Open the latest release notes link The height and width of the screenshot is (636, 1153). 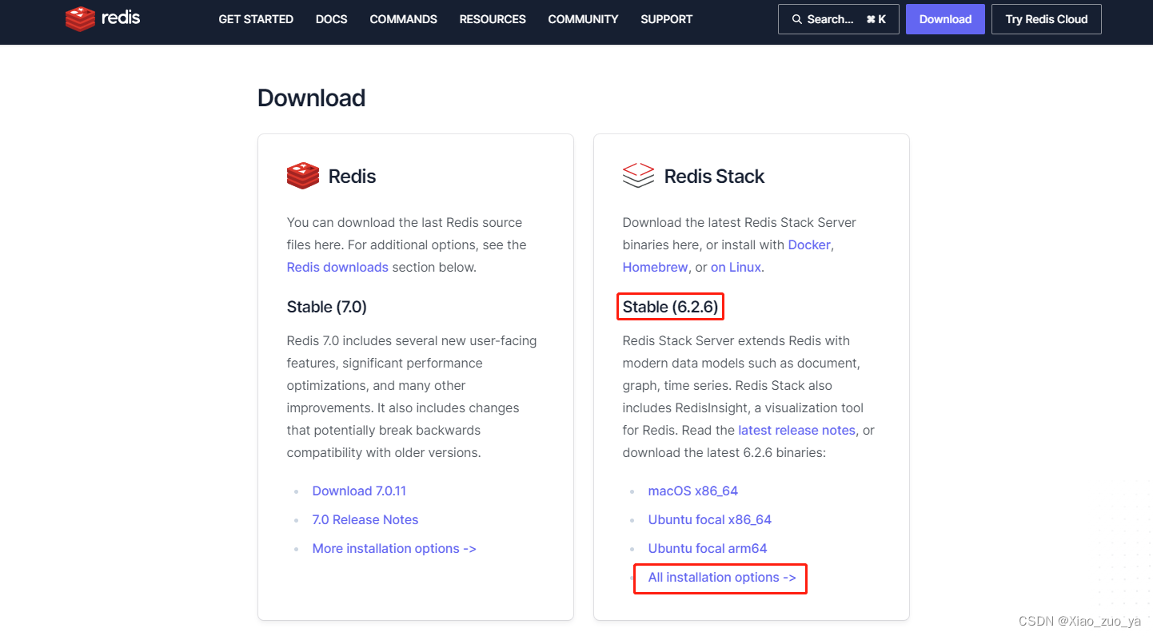pos(796,430)
